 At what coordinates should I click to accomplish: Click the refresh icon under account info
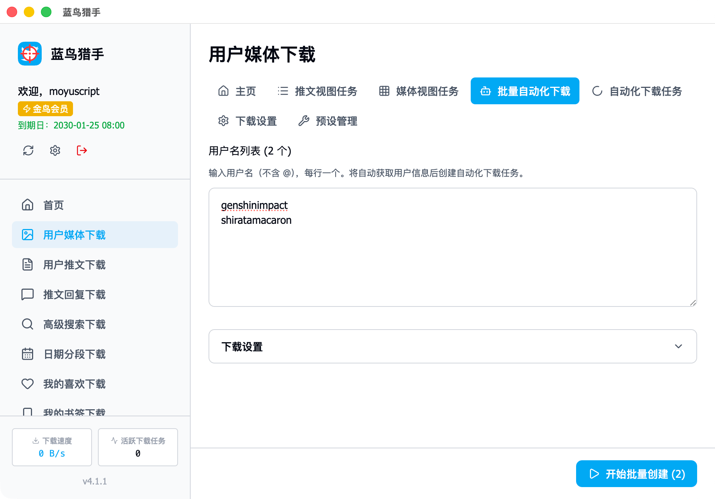pos(28,150)
